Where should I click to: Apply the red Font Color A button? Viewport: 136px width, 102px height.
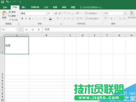(50, 18)
